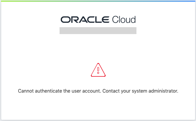Select the letter O in ORACLE
The image size is (196, 121).
65,20
